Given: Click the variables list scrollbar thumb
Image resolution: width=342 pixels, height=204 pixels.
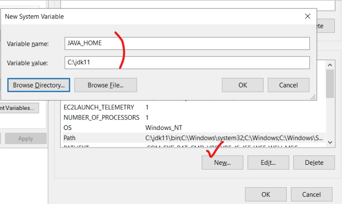Looking at the screenshot, I should click(330, 84).
